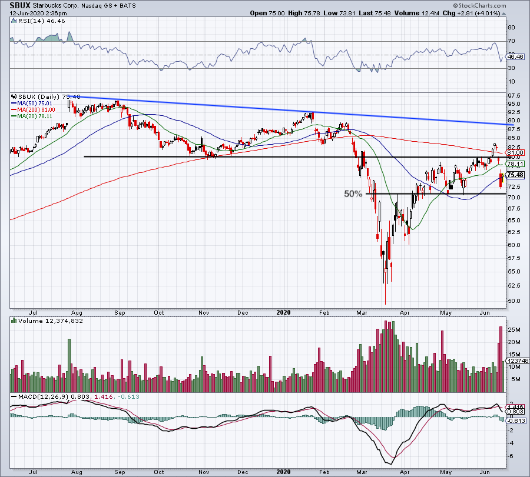Click the 50% retracement label

pos(353,194)
